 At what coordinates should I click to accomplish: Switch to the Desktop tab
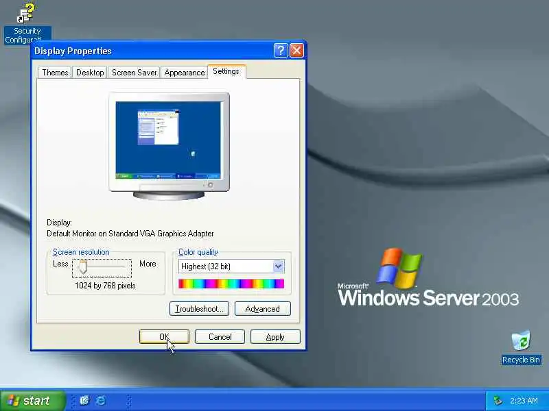tap(90, 73)
